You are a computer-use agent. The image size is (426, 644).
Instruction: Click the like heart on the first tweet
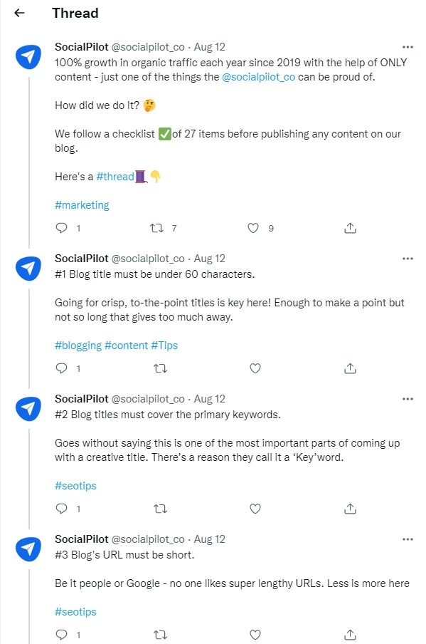[x=253, y=228]
